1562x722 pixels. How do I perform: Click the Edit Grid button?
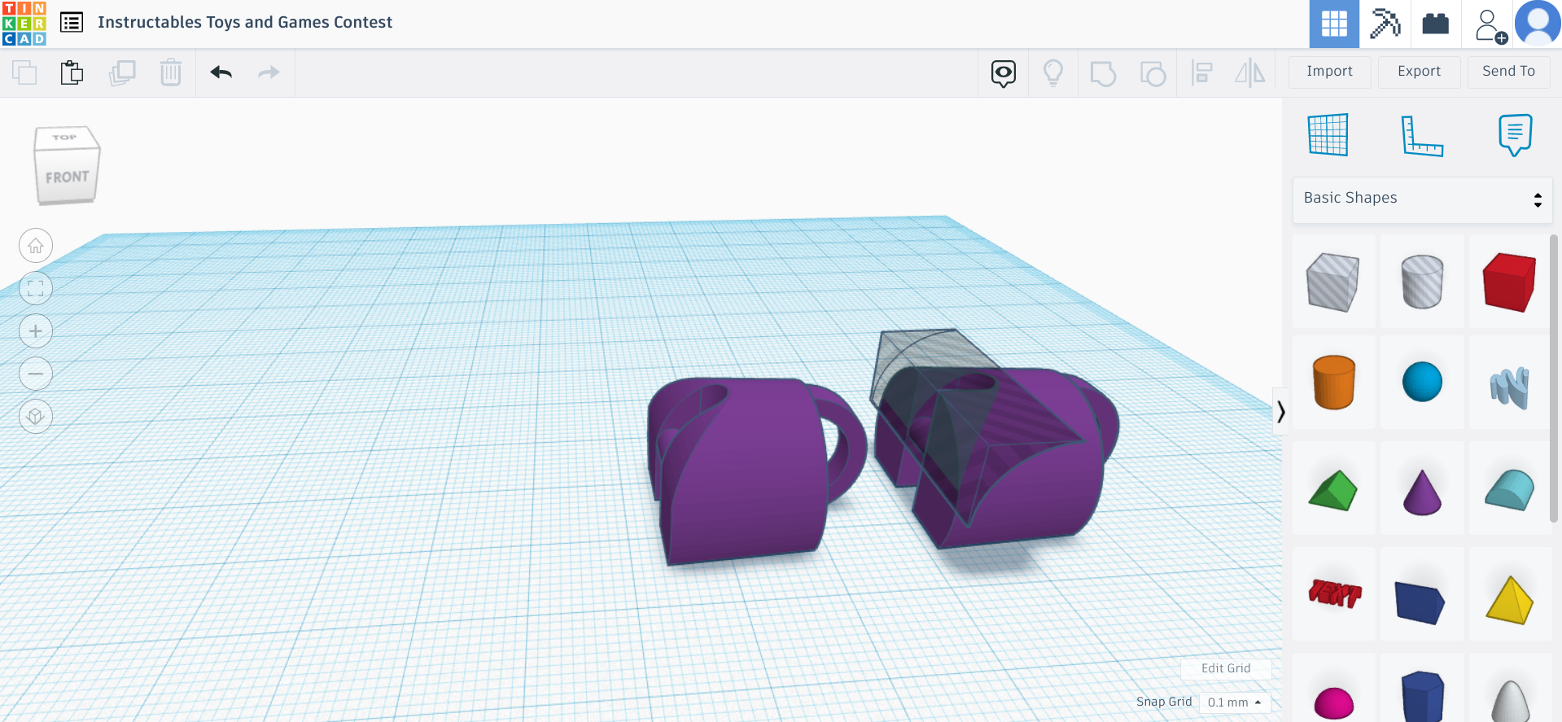pyautogui.click(x=1226, y=668)
